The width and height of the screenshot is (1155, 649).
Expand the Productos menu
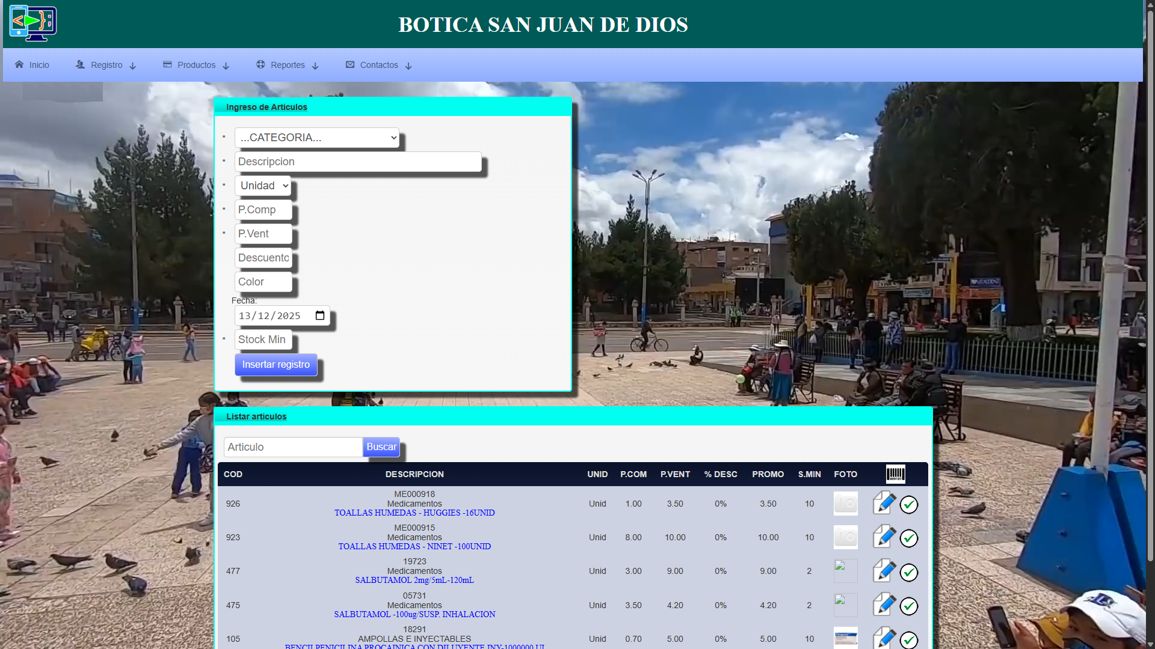(196, 65)
